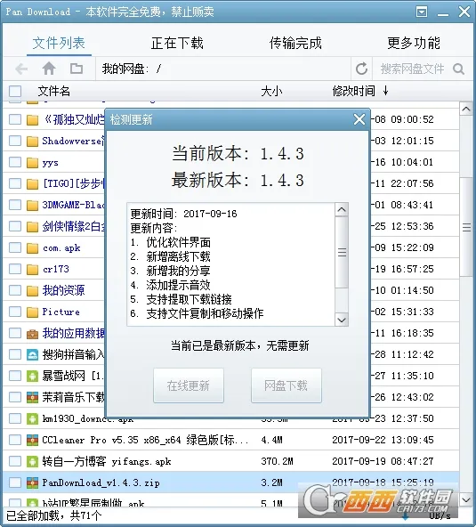Click the folder icon for 我的资源
This screenshot has width=476, height=527.
[32, 291]
